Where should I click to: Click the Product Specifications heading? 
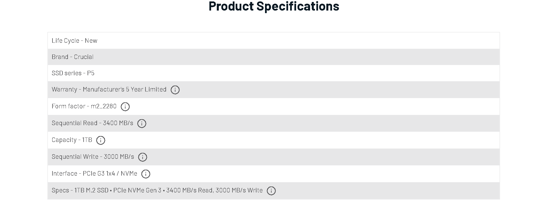(x=274, y=6)
